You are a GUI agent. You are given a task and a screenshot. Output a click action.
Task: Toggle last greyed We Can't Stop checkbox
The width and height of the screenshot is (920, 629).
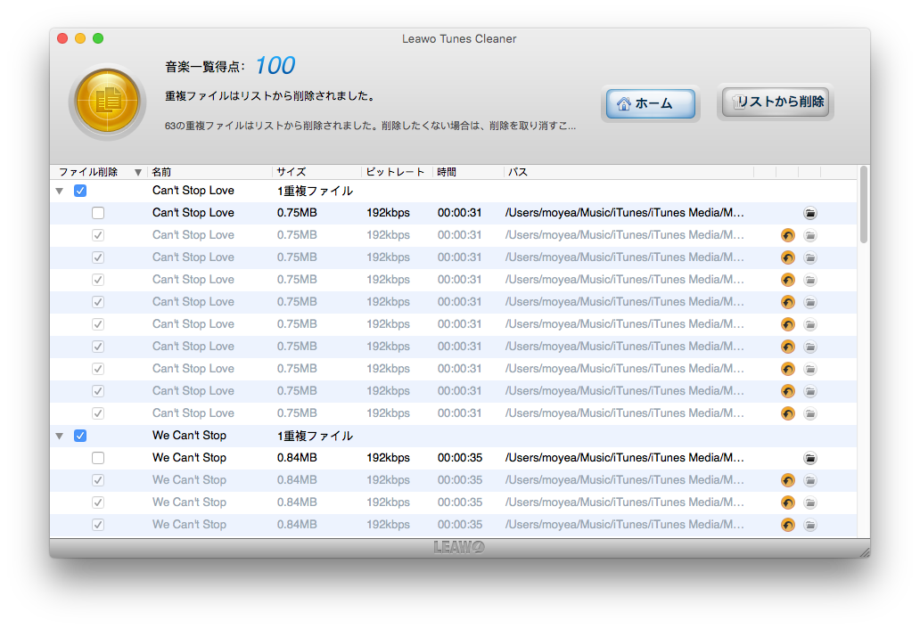point(98,525)
